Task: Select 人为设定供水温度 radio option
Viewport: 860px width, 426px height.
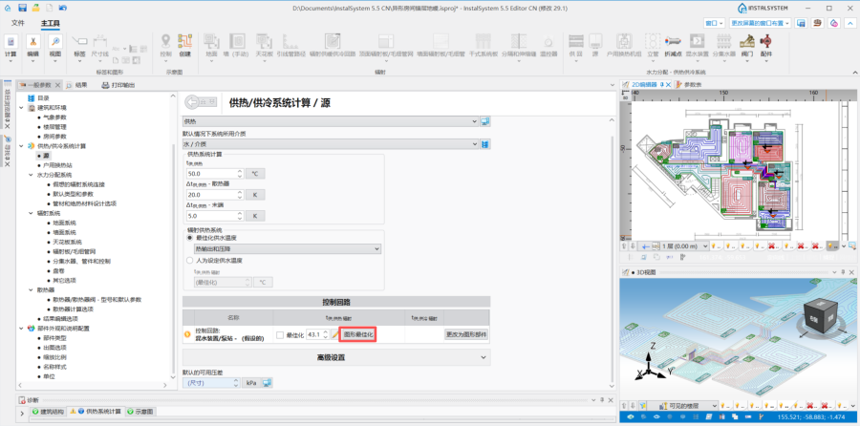Action: pos(189,260)
